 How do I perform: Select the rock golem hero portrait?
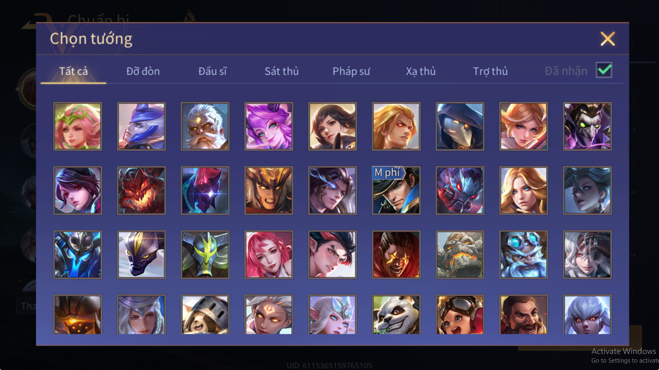460,254
